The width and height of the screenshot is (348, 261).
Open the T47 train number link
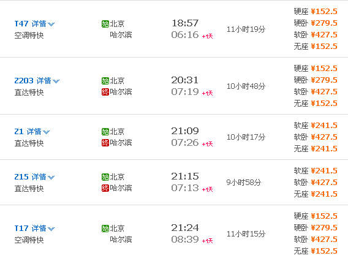(x=21, y=23)
